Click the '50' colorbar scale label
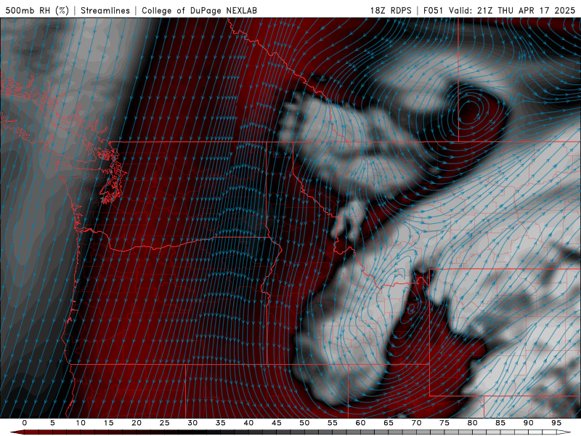581x436 pixels. coord(304,423)
